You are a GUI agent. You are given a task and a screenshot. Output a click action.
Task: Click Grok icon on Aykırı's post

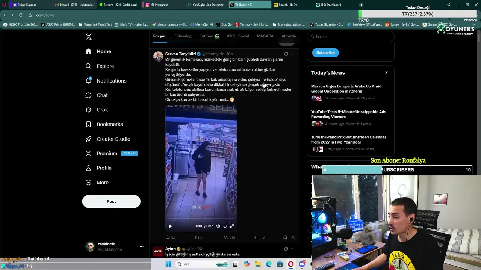286,249
